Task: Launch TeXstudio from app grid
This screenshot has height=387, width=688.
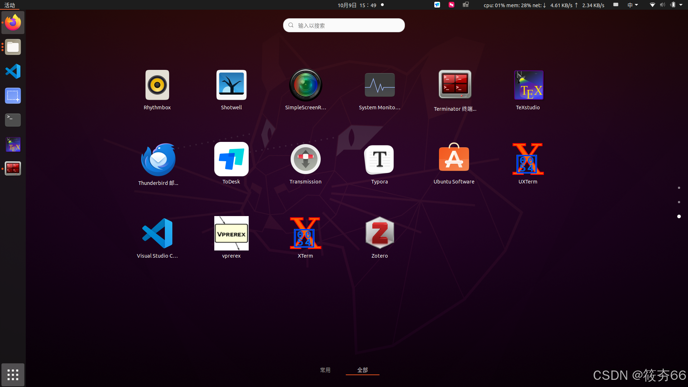Action: coord(528,86)
